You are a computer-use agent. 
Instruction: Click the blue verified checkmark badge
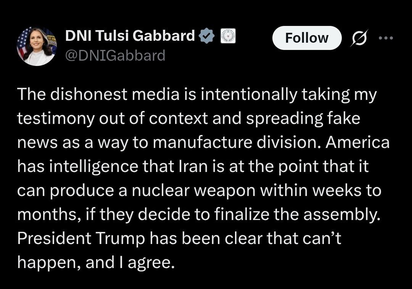click(207, 36)
